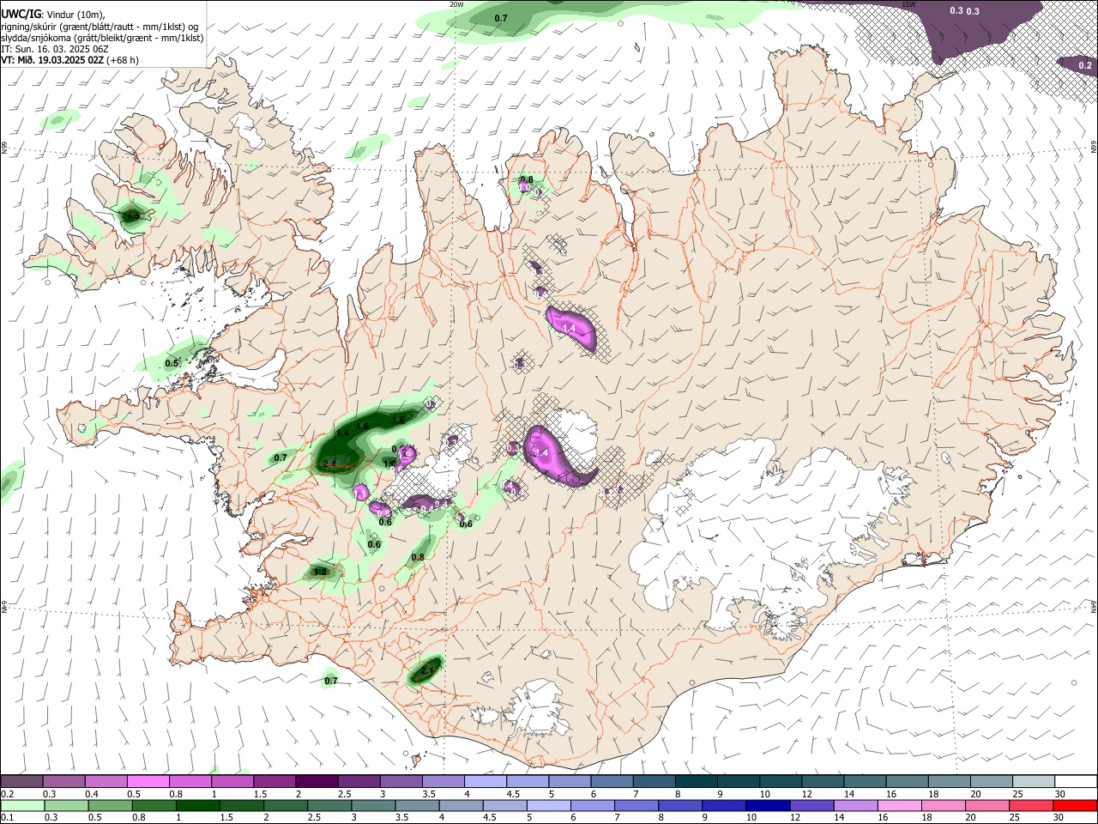The width and height of the screenshot is (1098, 824).
Task: Select the bright red 30 swatch ending bottom legend
Action: click(1073, 805)
